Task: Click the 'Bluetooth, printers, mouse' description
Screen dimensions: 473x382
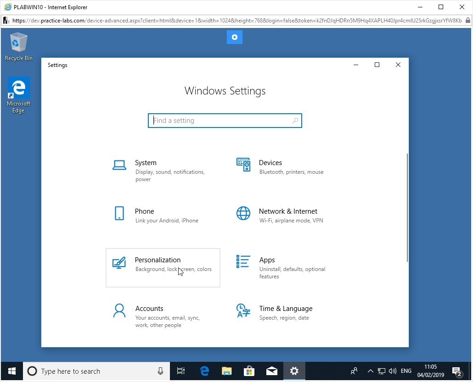Action: coord(292,172)
